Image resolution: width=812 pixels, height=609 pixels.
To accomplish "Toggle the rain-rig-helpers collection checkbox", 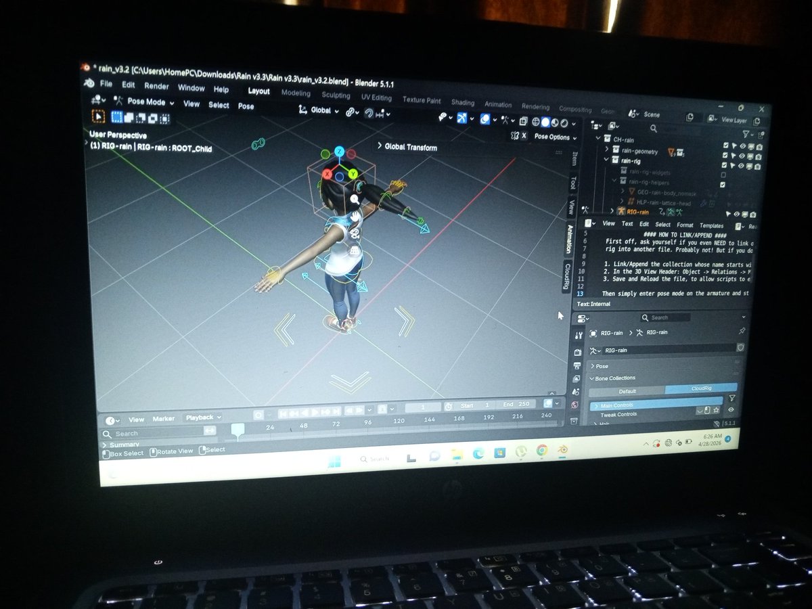I will pos(723,185).
